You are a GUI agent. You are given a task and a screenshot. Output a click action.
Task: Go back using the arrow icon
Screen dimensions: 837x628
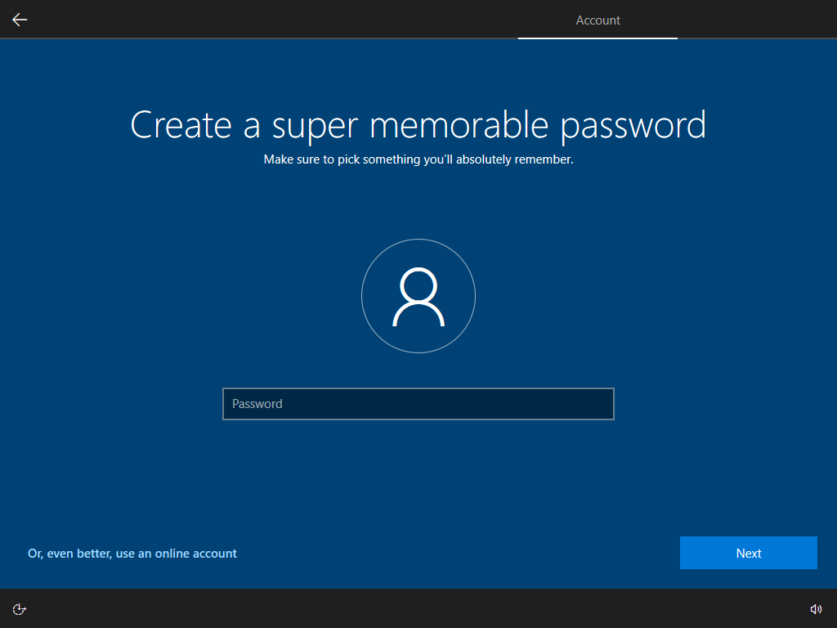click(20, 20)
